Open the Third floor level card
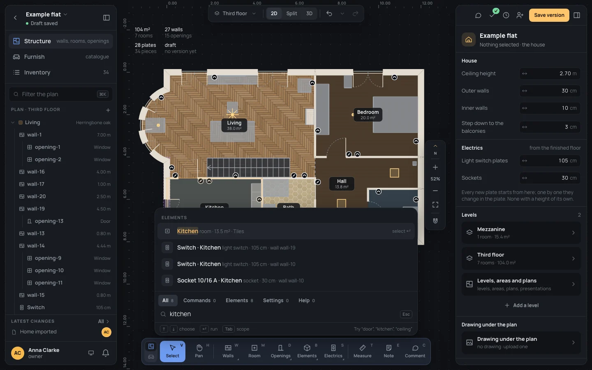 (521, 258)
